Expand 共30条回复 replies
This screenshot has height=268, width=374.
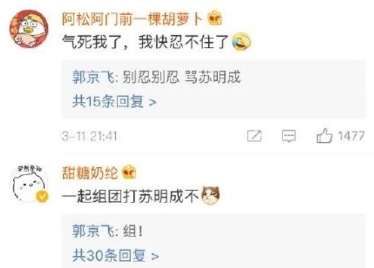tap(116, 256)
